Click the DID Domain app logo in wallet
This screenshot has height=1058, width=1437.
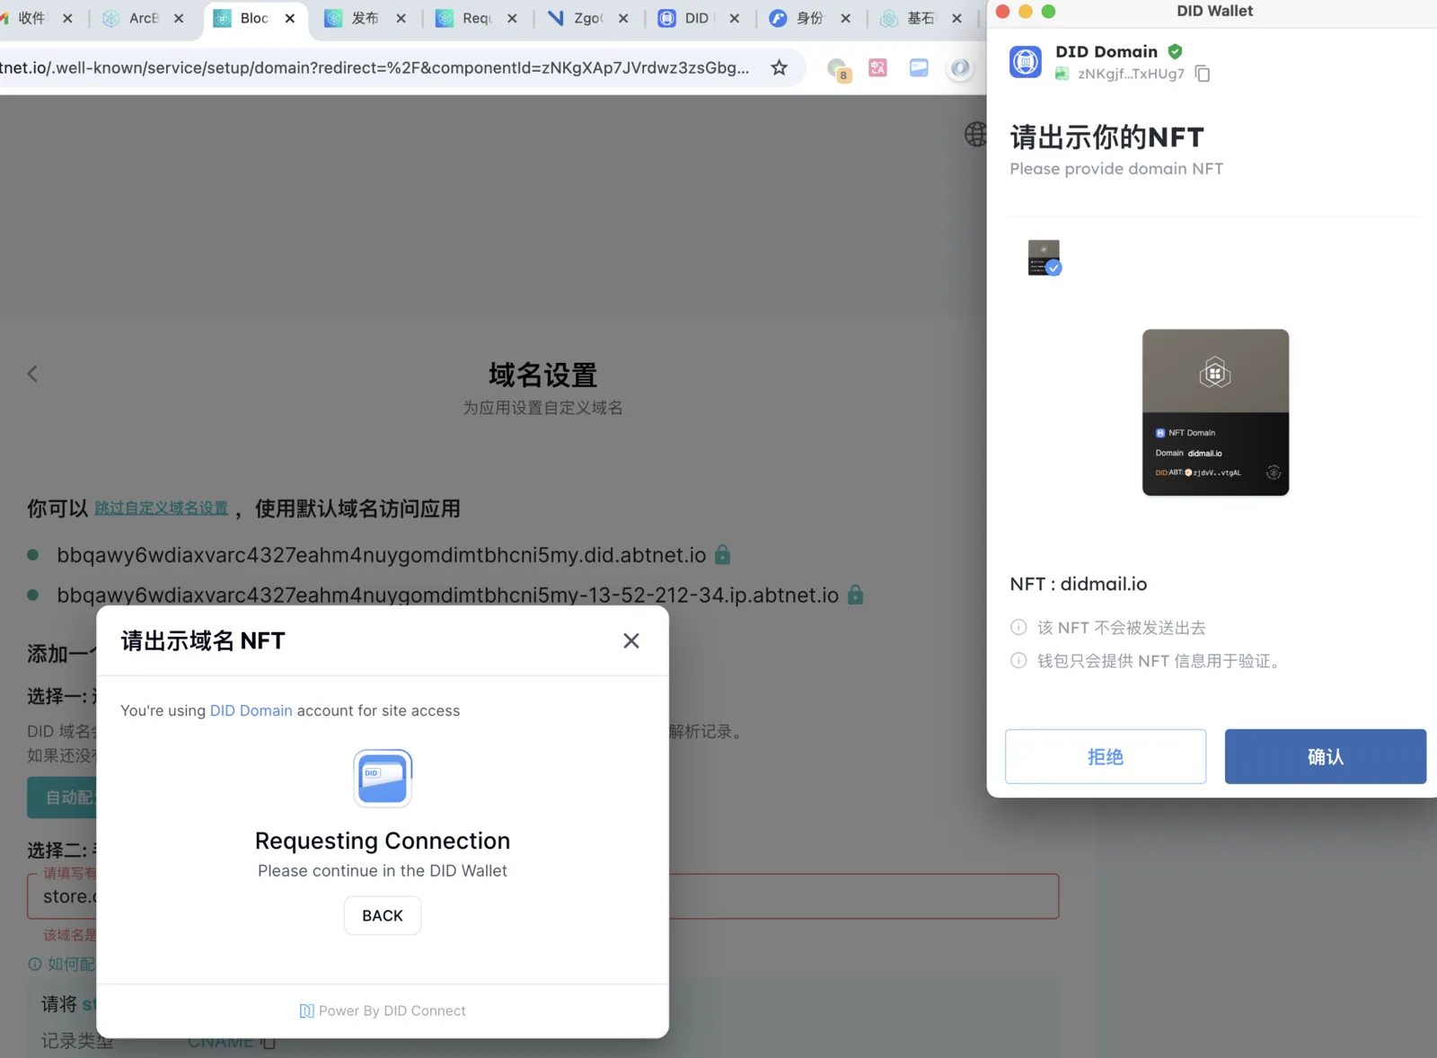coord(1026,62)
